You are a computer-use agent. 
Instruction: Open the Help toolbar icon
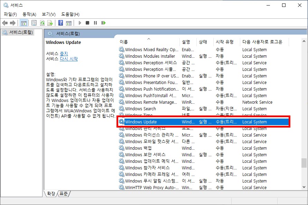click(x=61, y=23)
